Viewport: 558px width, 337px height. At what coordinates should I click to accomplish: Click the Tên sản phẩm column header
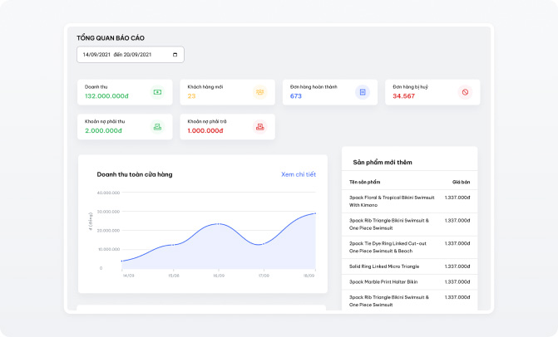click(x=364, y=182)
